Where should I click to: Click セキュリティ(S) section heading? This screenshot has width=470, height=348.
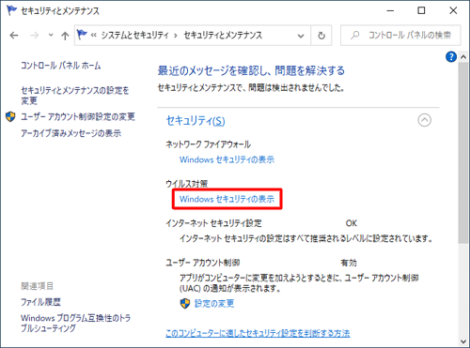196,121
